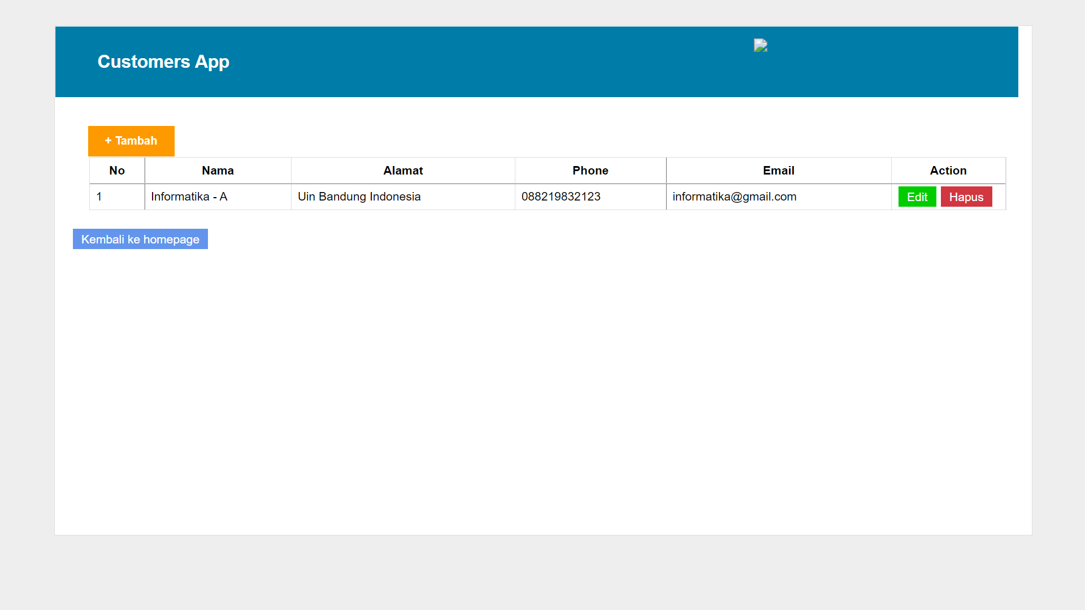Click the row number 1 cell

coord(99,197)
